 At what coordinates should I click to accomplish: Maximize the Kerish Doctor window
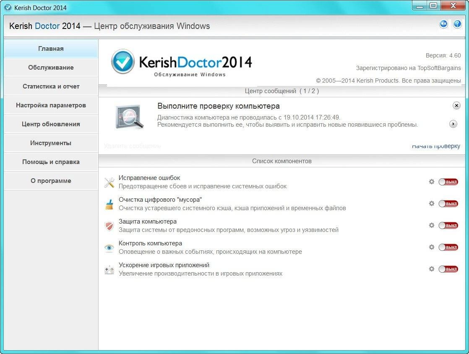(x=433, y=6)
